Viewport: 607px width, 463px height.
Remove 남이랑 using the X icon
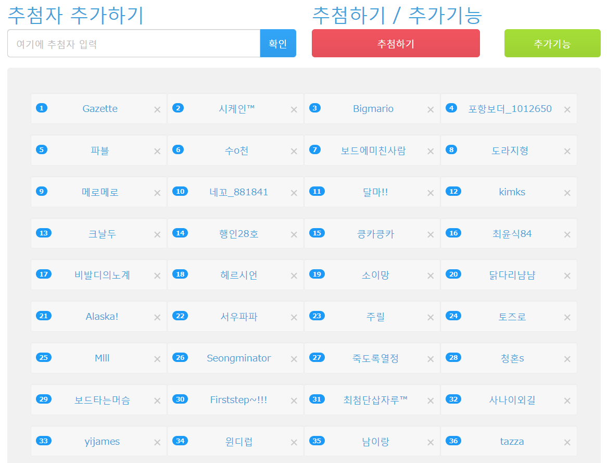tap(431, 443)
